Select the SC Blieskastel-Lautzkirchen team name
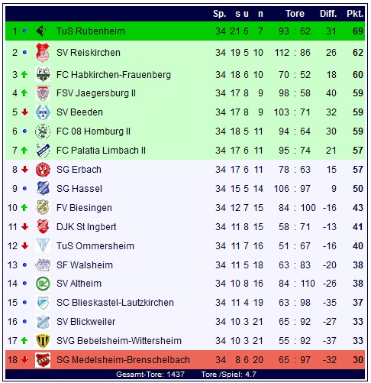 pyautogui.click(x=115, y=303)
